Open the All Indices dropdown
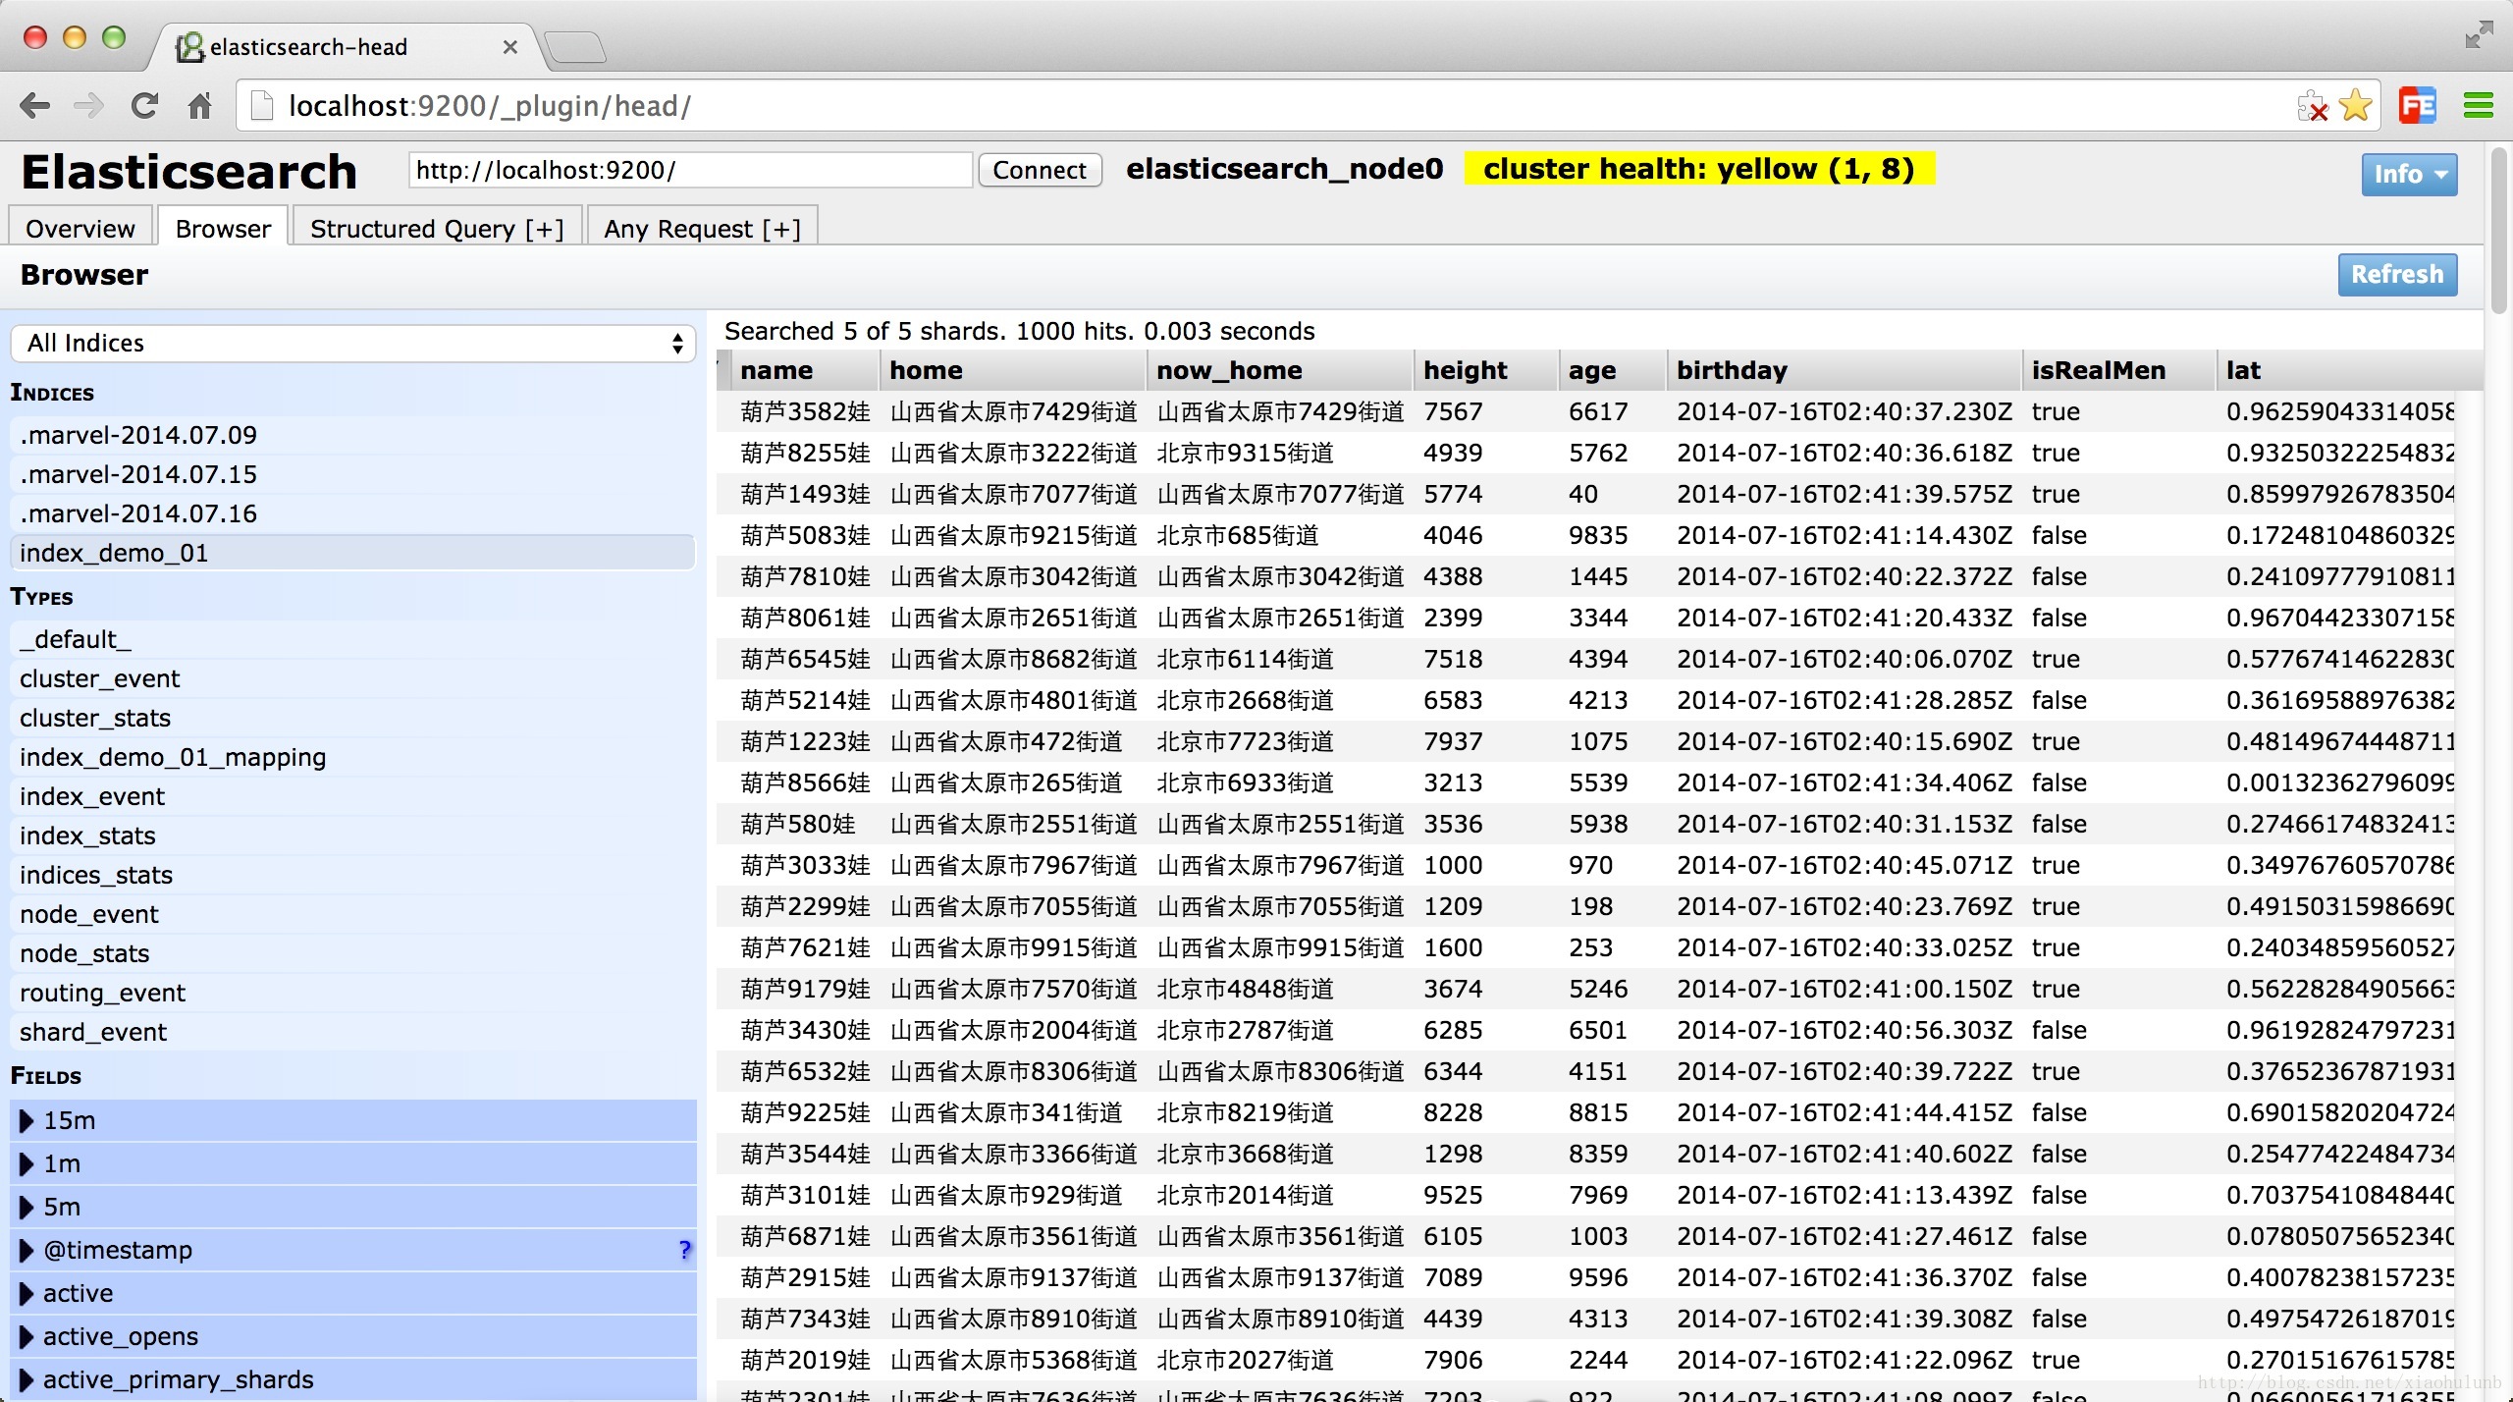Image resolution: width=2513 pixels, height=1402 pixels. click(x=353, y=343)
